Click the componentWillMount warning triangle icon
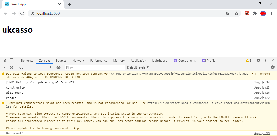The width and height of the screenshot is (277, 136). (3, 103)
